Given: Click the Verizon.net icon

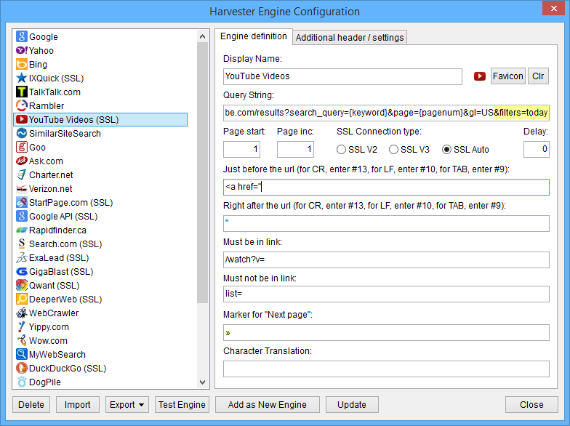Looking at the screenshot, I should [22, 188].
